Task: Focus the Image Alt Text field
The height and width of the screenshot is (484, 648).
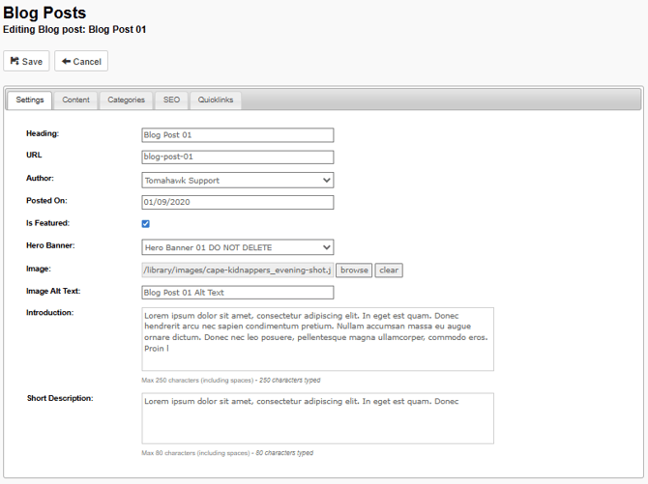Action: click(x=237, y=293)
